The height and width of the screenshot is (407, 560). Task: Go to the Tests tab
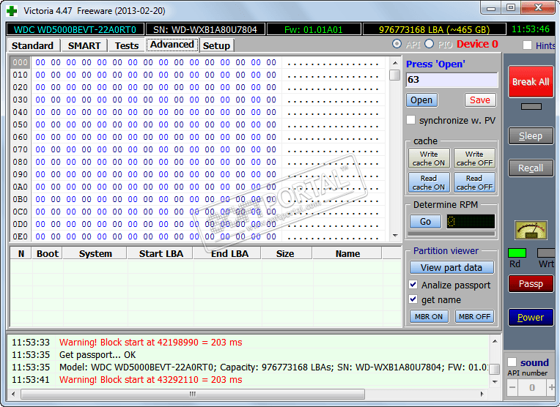(127, 45)
